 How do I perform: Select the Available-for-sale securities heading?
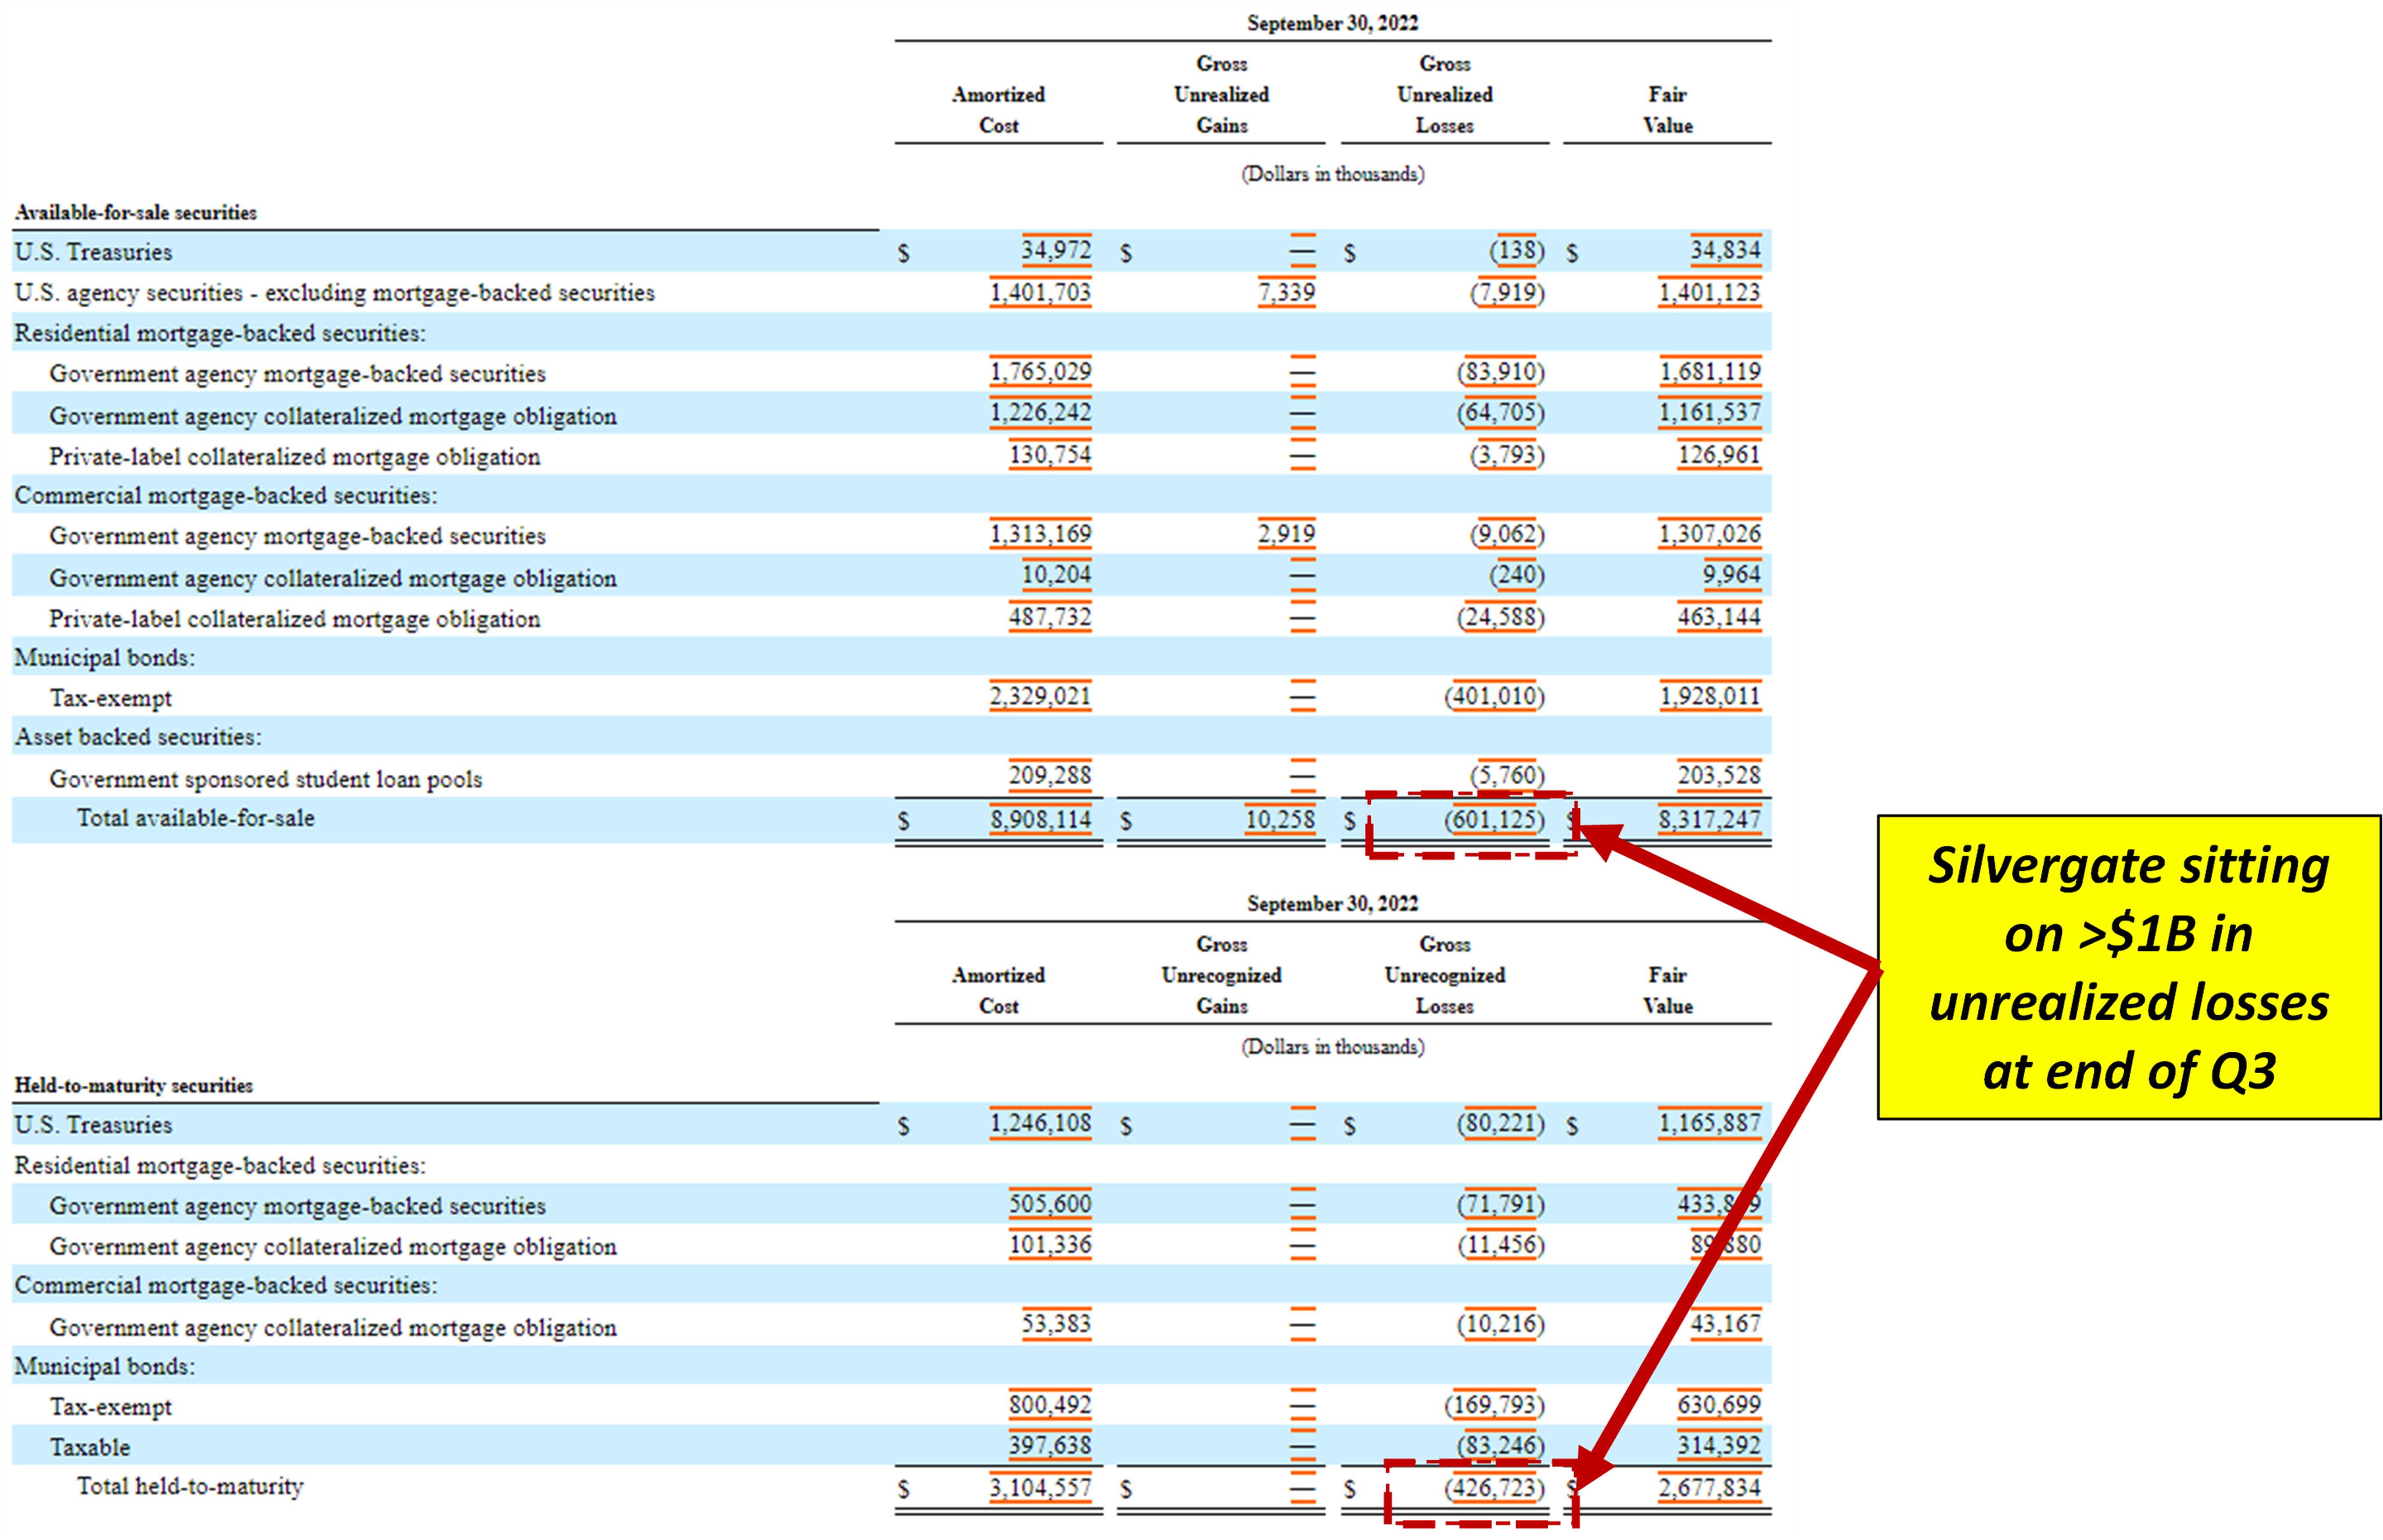[x=136, y=212]
